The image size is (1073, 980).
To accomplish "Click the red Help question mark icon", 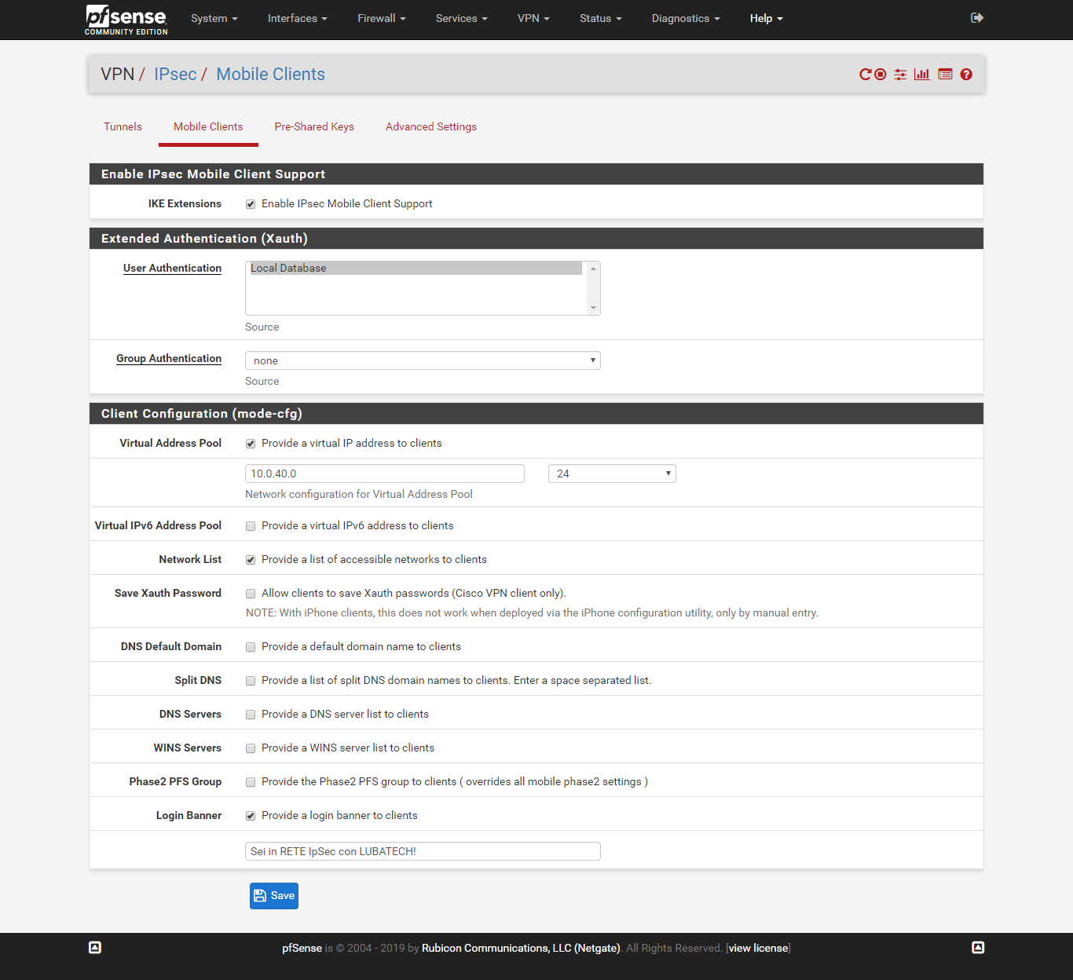I will 966,74.
